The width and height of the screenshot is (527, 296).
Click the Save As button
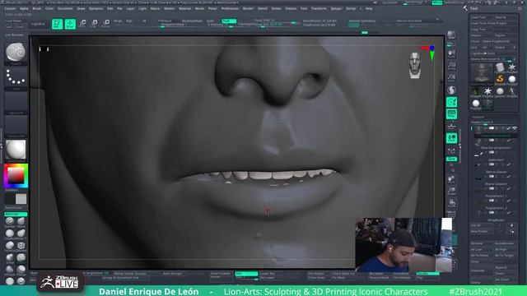click(x=505, y=17)
